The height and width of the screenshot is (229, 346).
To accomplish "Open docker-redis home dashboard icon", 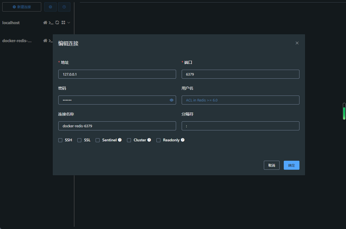I will click(45, 41).
